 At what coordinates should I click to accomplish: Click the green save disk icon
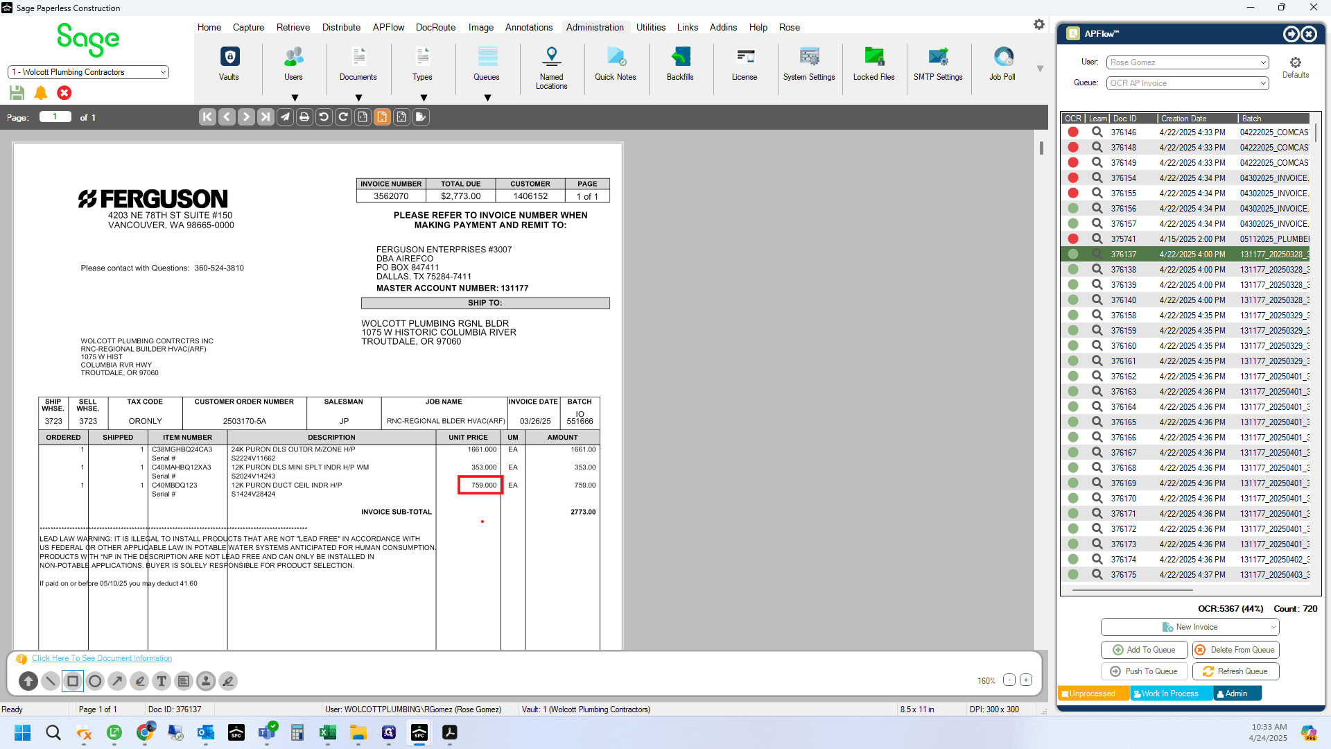pyautogui.click(x=17, y=93)
